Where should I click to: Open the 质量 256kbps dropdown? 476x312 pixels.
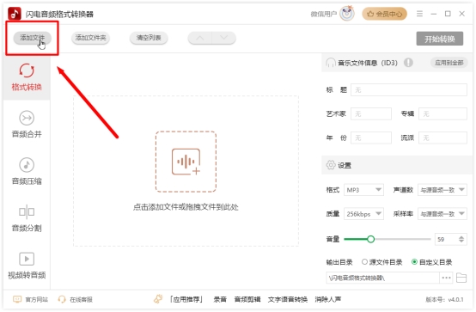coord(363,214)
